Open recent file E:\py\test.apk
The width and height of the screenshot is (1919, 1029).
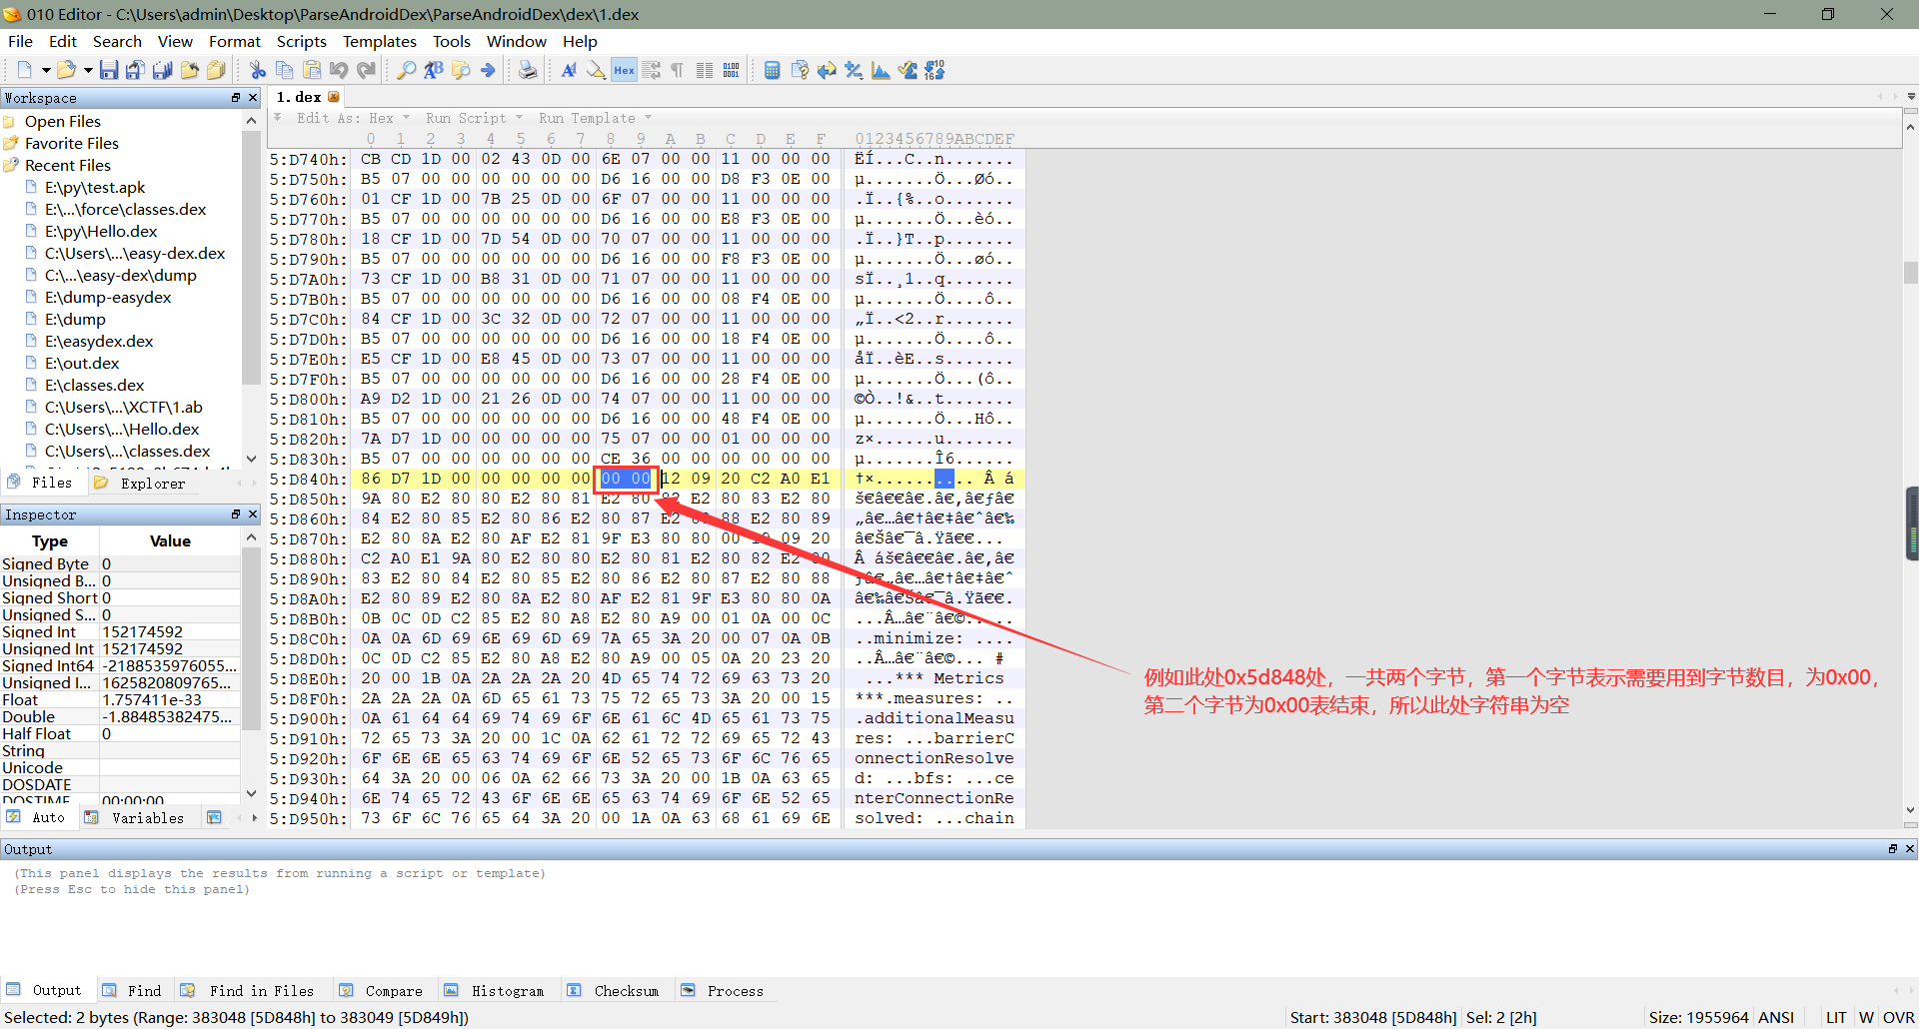point(95,187)
